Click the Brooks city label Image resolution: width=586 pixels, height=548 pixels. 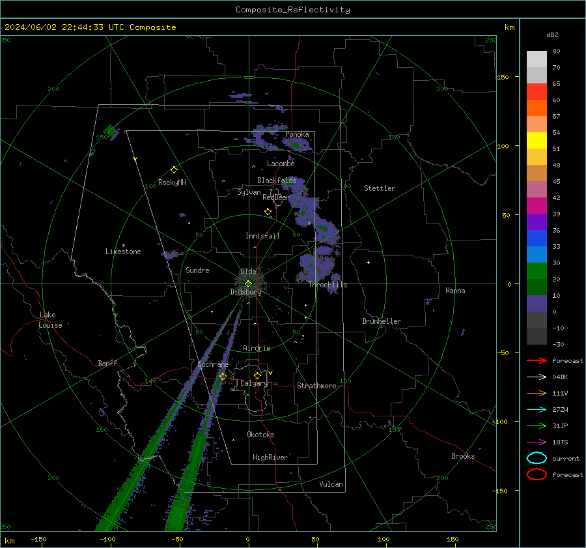click(x=463, y=456)
